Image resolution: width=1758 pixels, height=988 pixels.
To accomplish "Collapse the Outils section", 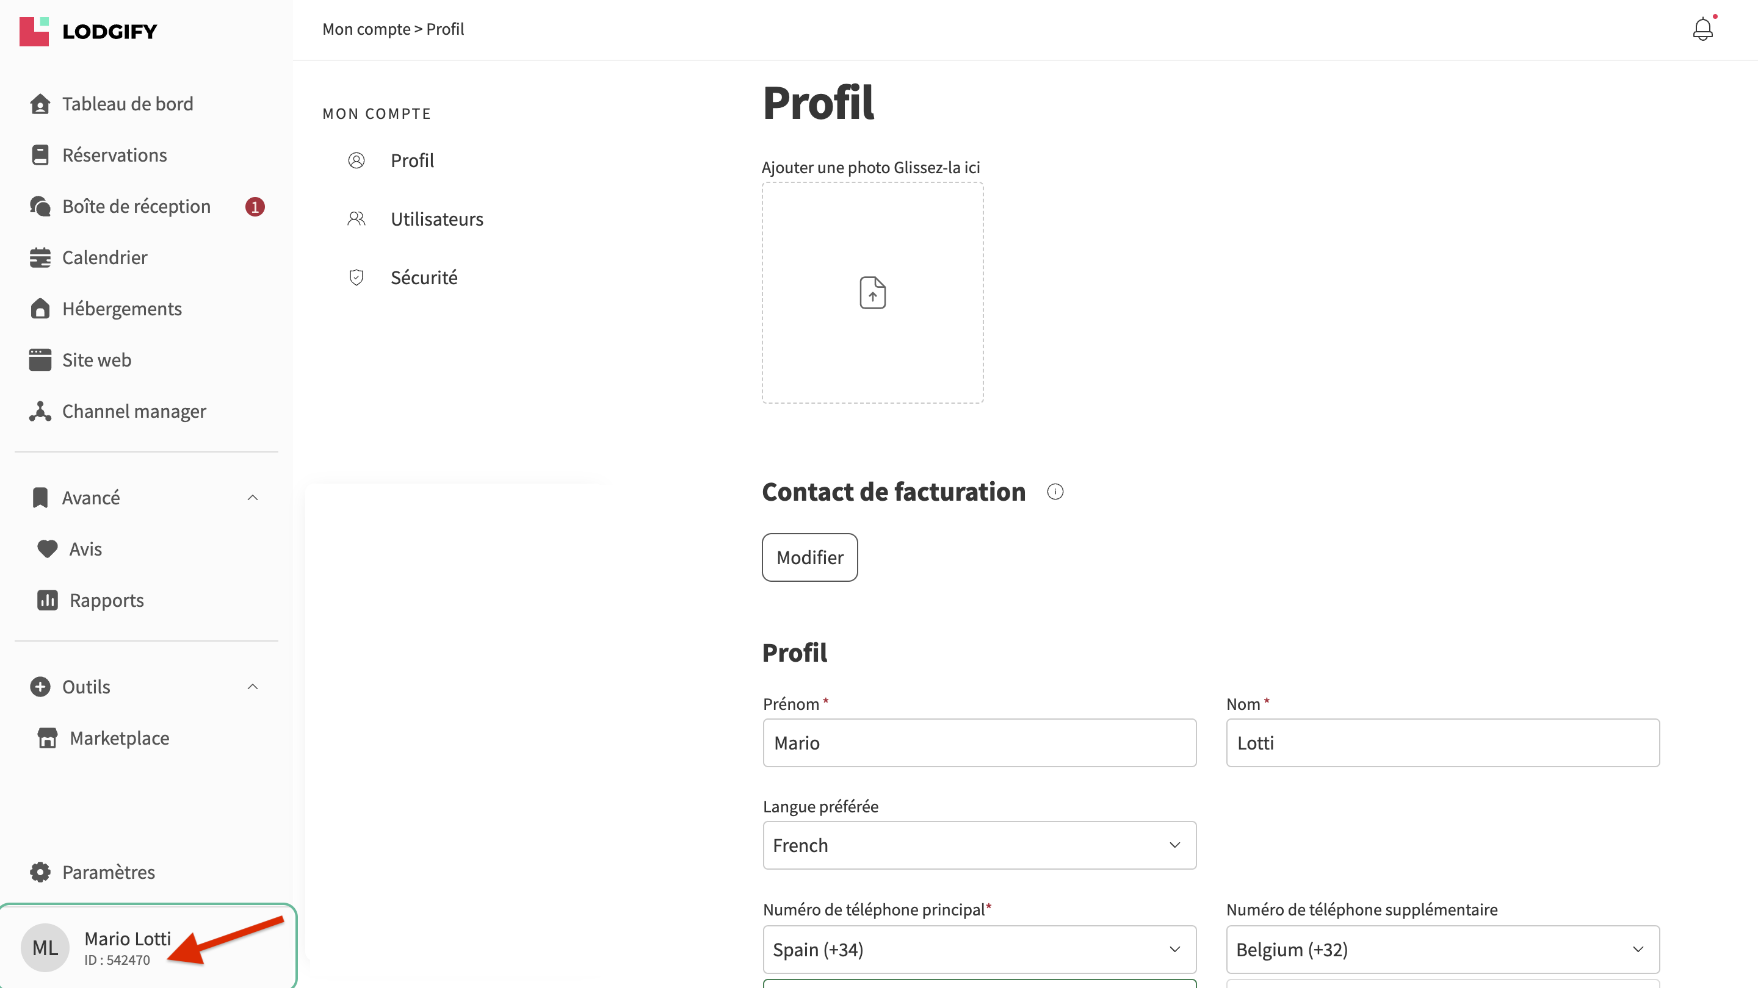I will click(253, 687).
